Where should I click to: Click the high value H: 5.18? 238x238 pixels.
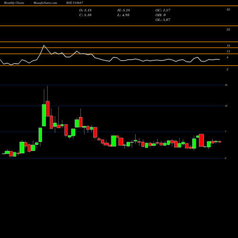coord(124,10)
